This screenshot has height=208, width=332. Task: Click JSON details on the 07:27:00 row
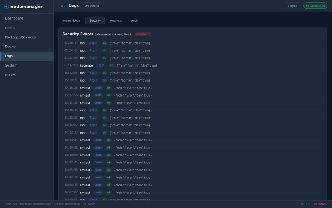click(x=130, y=58)
